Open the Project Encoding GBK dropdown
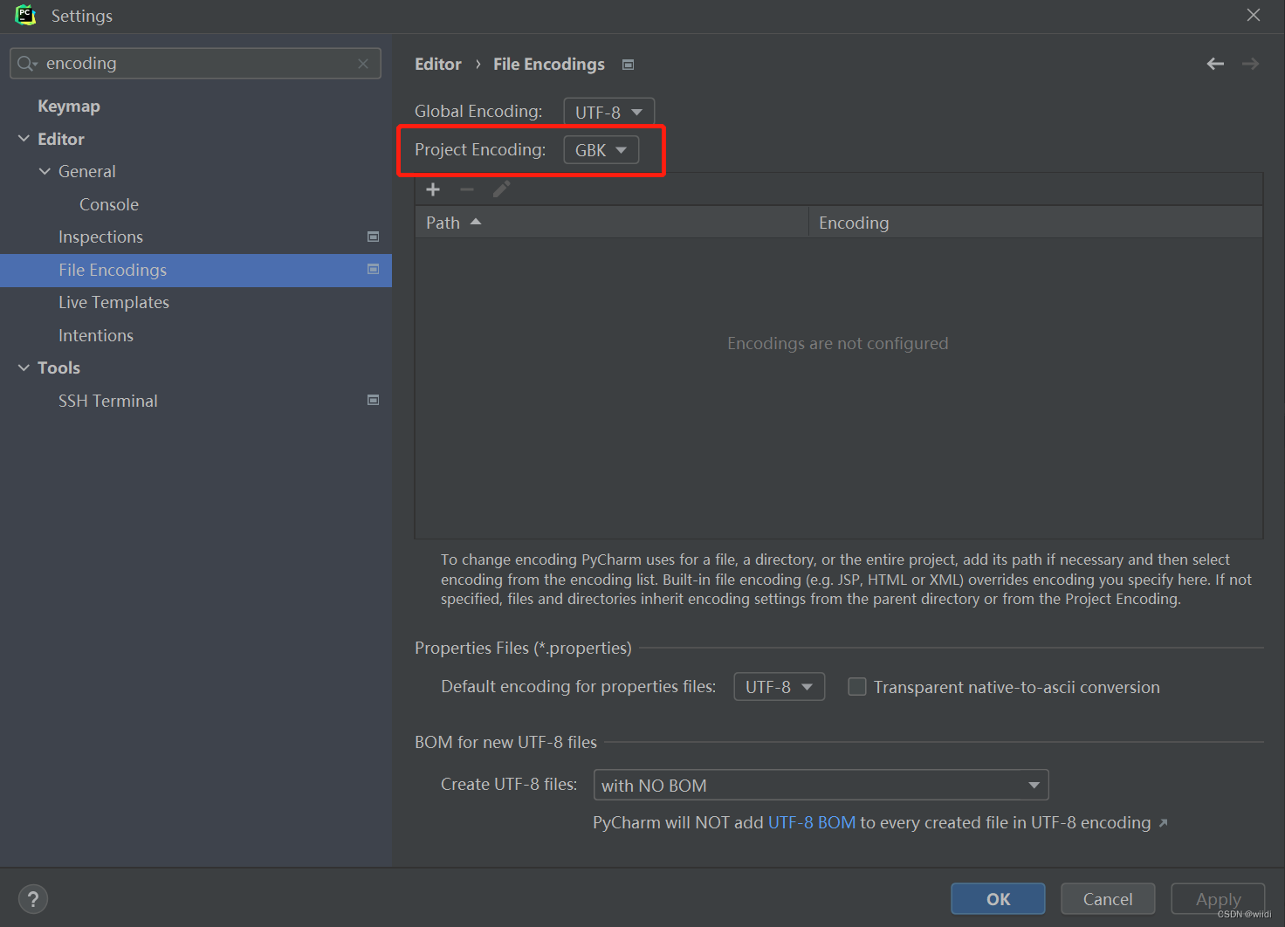 point(601,150)
